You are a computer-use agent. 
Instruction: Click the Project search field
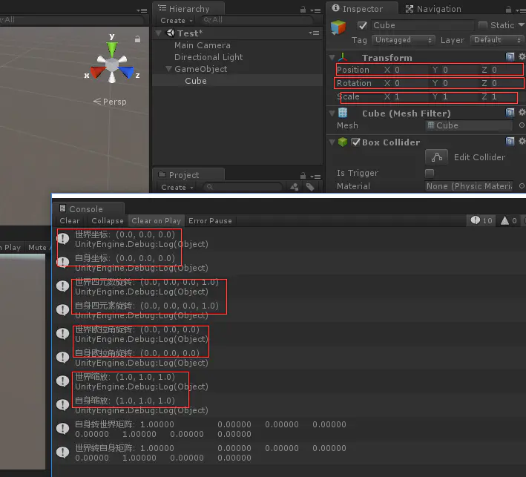243,187
